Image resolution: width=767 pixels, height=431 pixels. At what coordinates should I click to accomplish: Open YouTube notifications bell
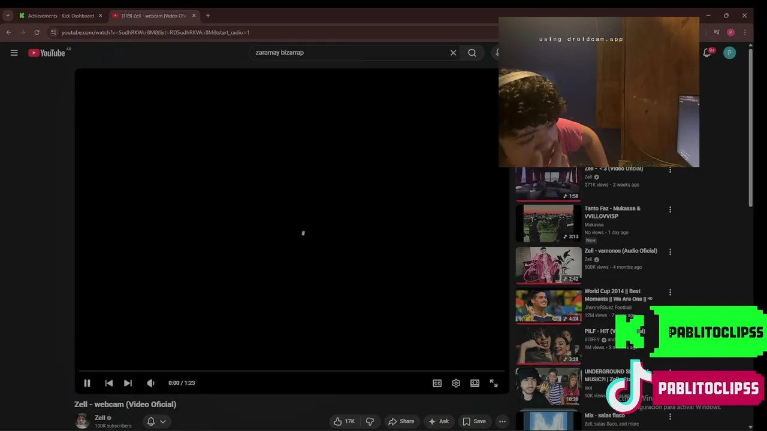(707, 53)
